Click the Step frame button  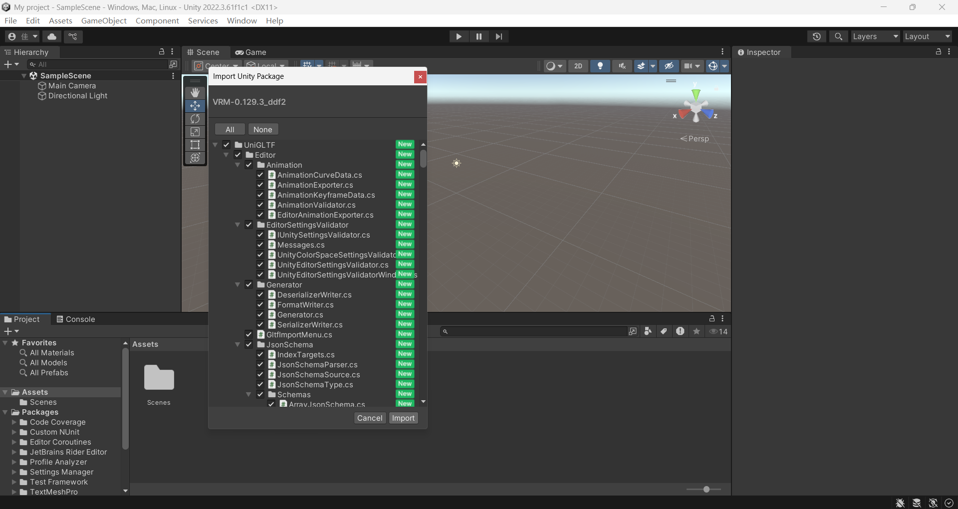499,36
